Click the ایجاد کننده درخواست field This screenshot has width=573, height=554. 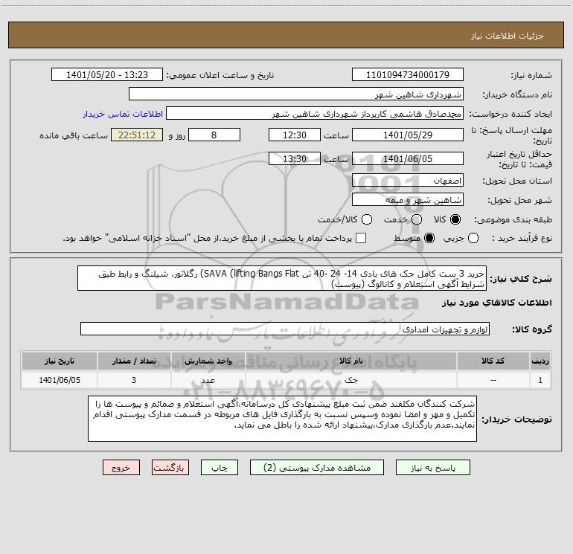point(315,113)
